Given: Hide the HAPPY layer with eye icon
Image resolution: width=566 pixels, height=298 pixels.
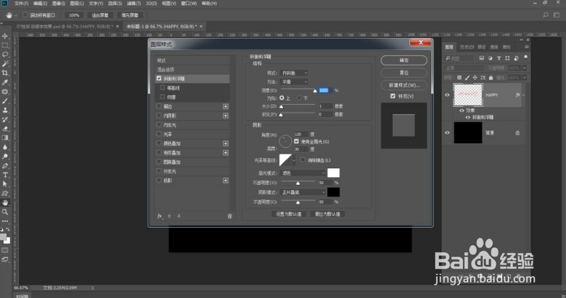Looking at the screenshot, I should click(x=447, y=95).
